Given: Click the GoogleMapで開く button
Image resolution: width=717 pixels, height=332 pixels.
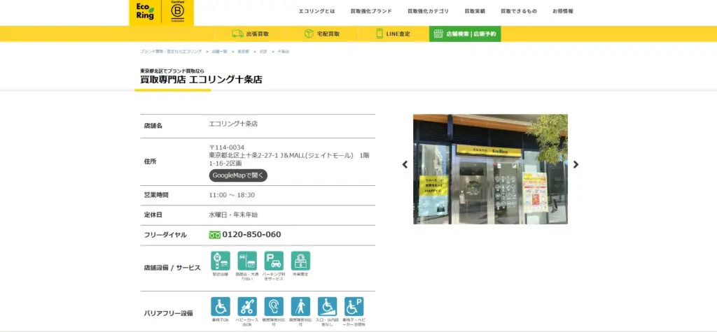Looking at the screenshot, I should pos(238,175).
